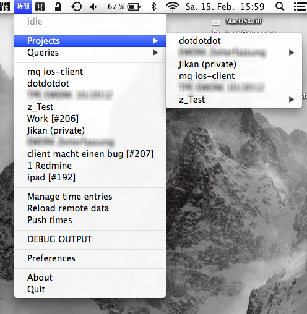Click the battery status at 67 %

124,7
